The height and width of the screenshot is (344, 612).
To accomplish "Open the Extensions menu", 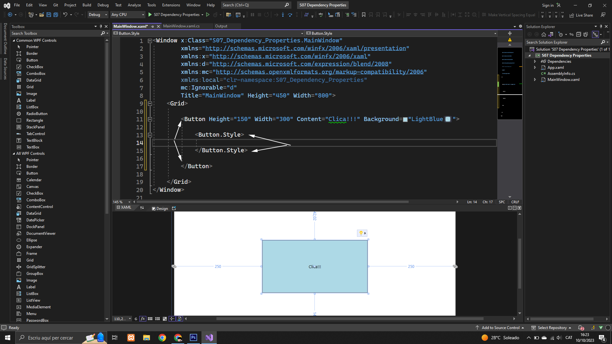I will [x=171, y=5].
